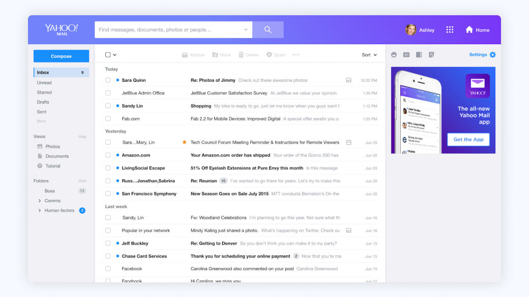Image resolution: width=529 pixels, height=297 pixels.
Task: Open the calendar icon in right panel
Action: 406,54
